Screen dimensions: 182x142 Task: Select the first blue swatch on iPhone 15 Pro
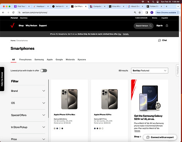pyautogui.click(x=95, y=129)
